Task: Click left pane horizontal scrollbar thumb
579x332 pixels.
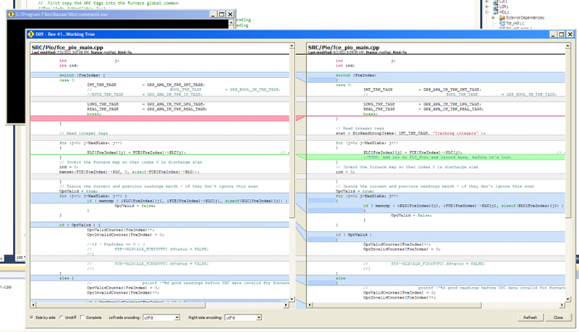Action: pyautogui.click(x=121, y=305)
